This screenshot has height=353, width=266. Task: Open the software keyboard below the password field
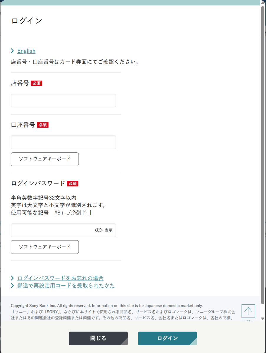pyautogui.click(x=44, y=247)
